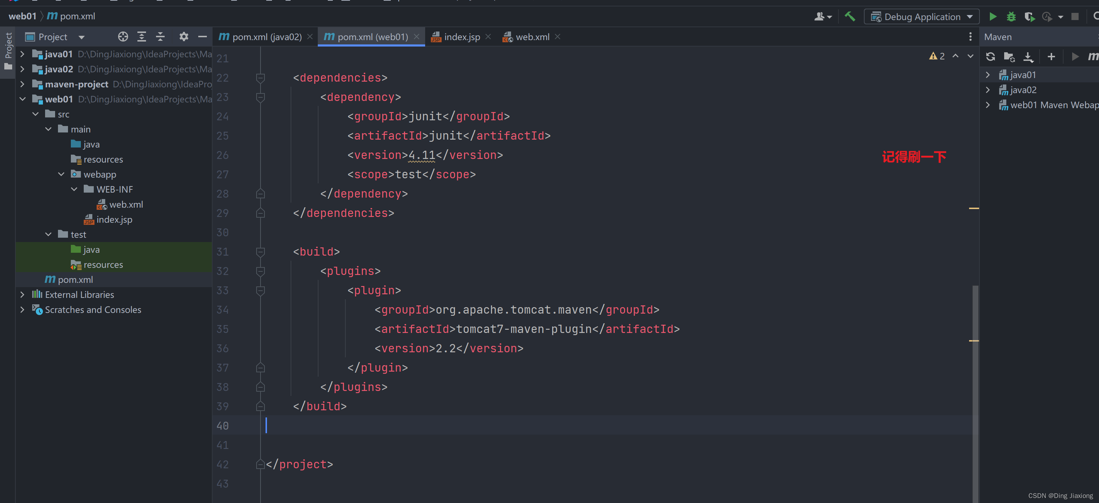The width and height of the screenshot is (1099, 503).
Task: Place cursor on line 26 version text
Action: click(422, 155)
